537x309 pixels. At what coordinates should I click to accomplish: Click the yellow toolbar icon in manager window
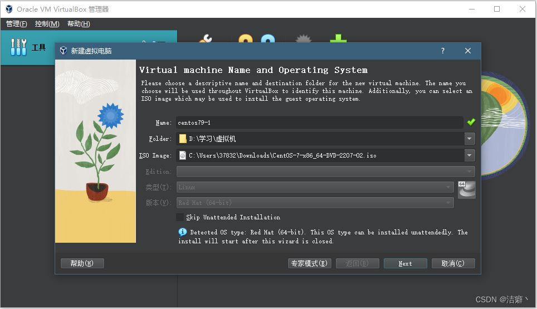click(246, 38)
